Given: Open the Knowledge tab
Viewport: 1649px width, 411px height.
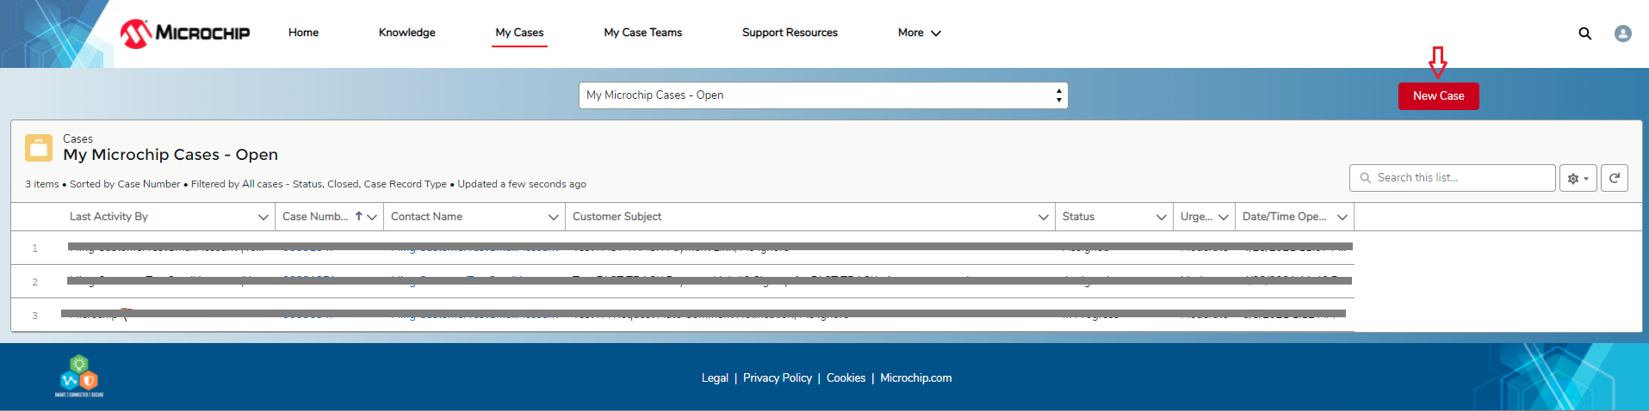Looking at the screenshot, I should [x=407, y=33].
